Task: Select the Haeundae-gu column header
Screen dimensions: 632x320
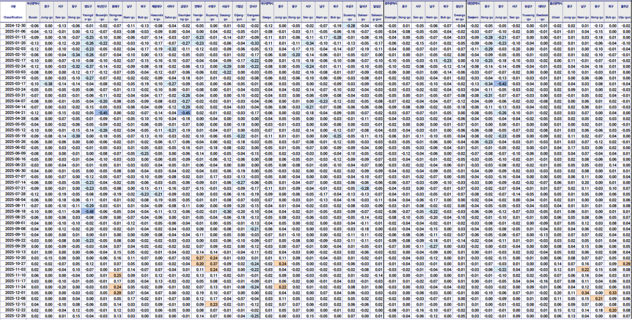Action: tap(157, 17)
